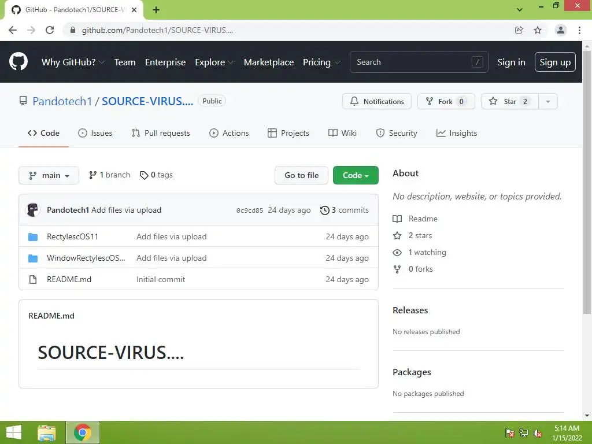The image size is (592, 444).
Task: Close the GitHub browser tab
Action: (134, 10)
